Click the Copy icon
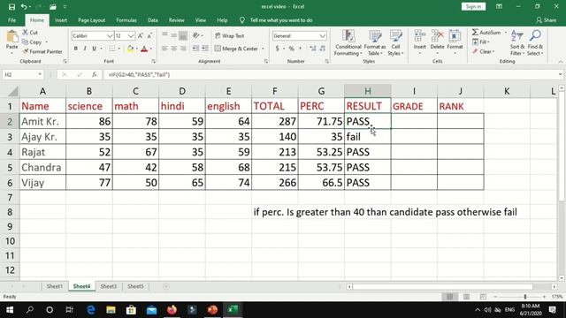 coord(26,42)
